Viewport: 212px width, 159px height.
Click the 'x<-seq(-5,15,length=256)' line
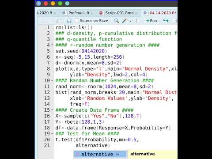tap(90, 57)
